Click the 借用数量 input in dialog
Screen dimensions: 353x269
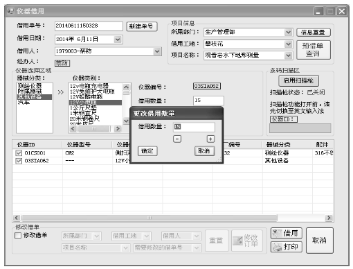[194, 127]
